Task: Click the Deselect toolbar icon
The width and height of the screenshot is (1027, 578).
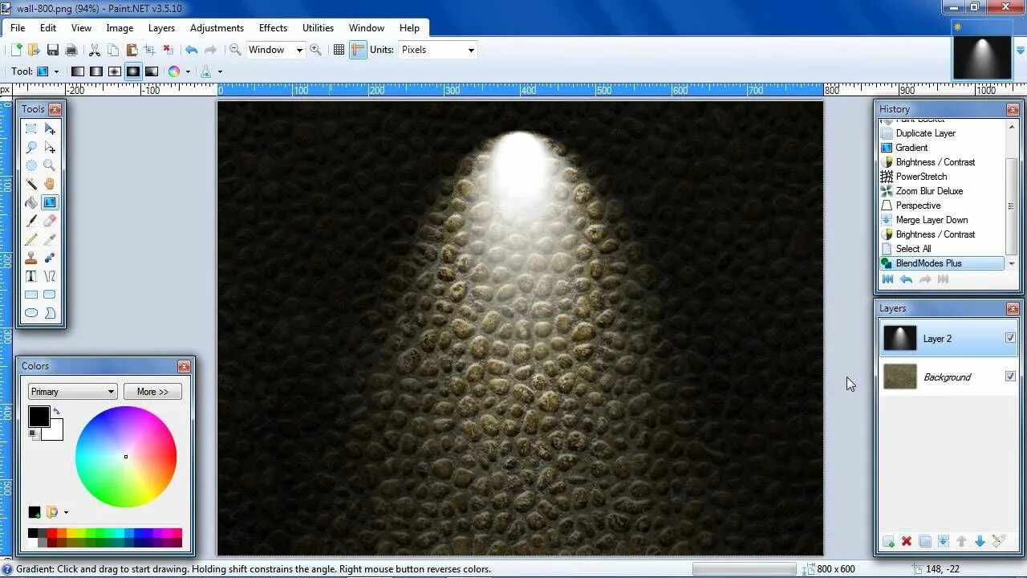Action: pos(168,50)
